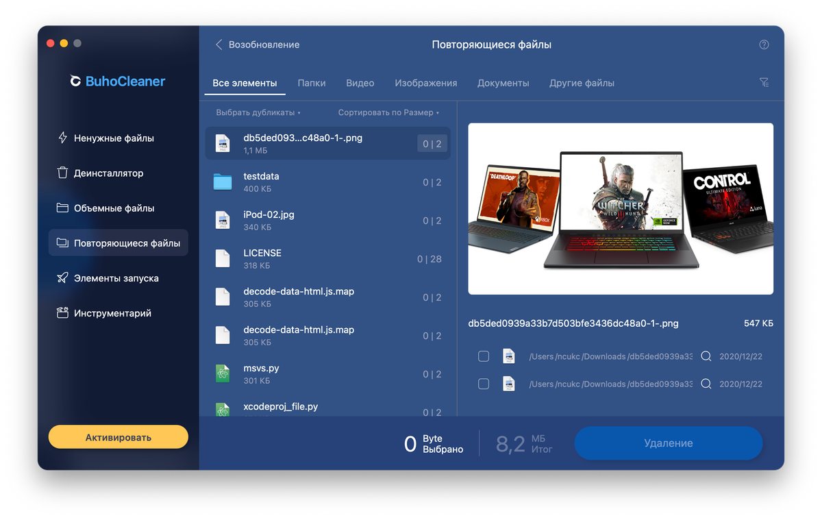Viewport: 822px width, 520px height.
Task: Select the msvs.py row name
Action: (x=261, y=368)
